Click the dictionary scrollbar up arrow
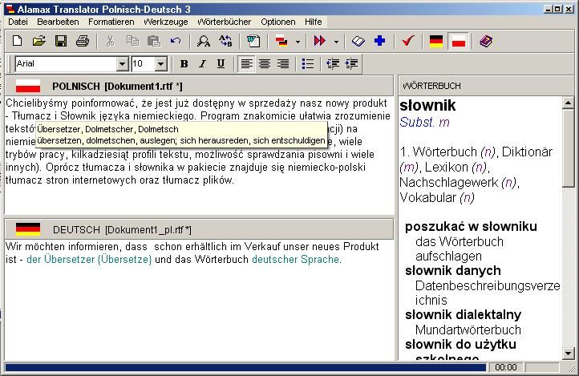This screenshot has width=579, height=376. [x=569, y=103]
